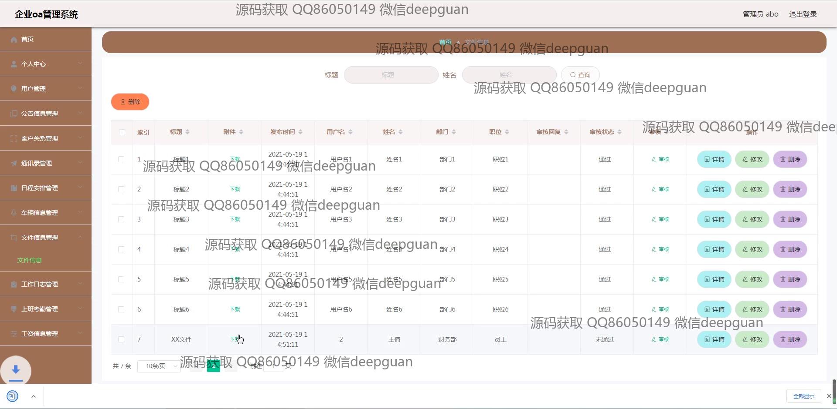Click the 客户关系管理 sidebar icon

pos(14,138)
